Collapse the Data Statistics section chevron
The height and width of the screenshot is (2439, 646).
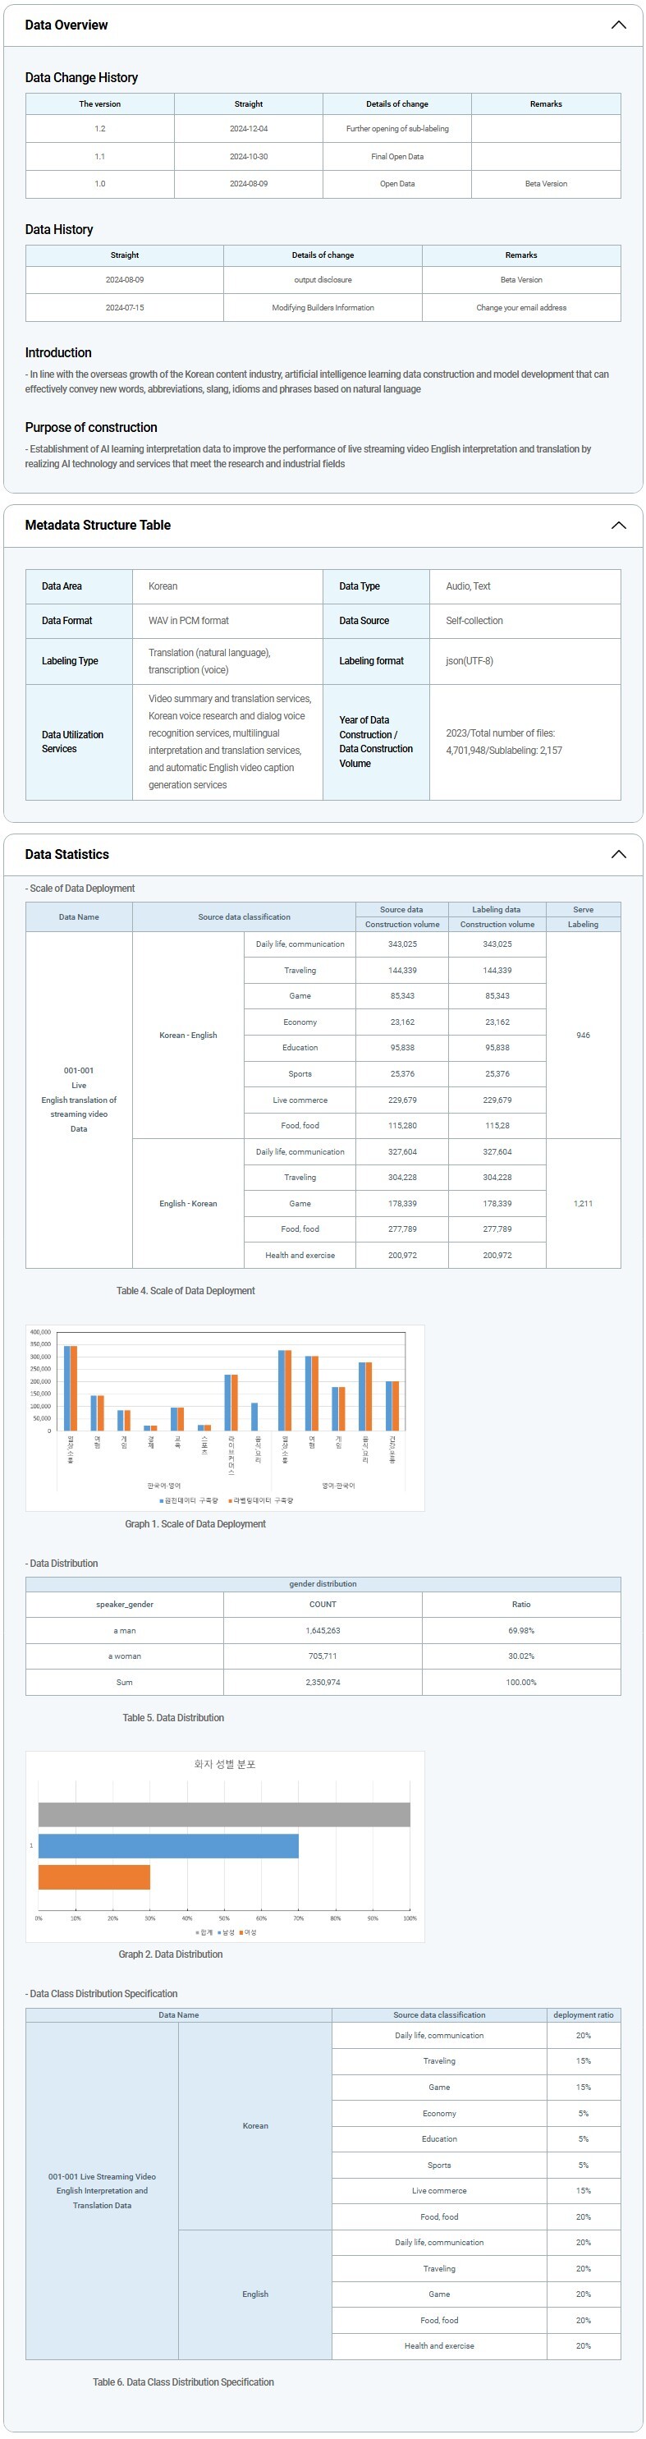(617, 854)
